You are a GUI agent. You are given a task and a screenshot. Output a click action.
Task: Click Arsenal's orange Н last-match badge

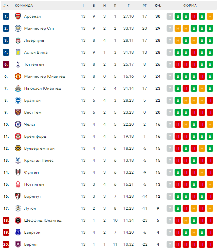[210, 16]
